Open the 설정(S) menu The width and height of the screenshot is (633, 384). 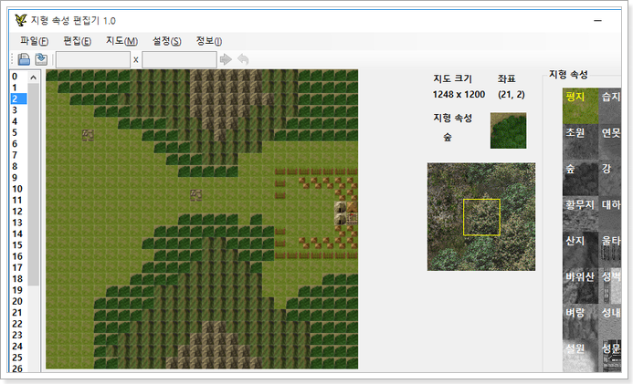(167, 41)
